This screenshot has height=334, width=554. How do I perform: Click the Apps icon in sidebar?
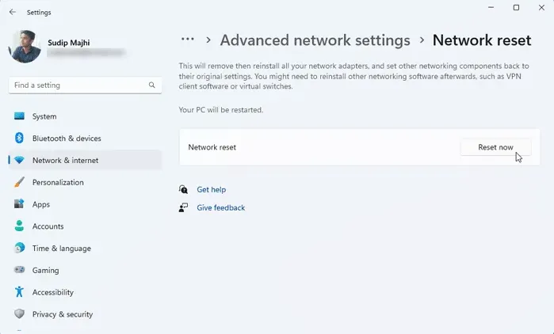(19, 204)
